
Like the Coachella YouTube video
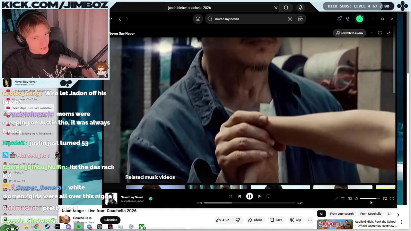click(x=223, y=220)
